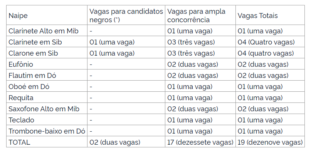Select the Vagas Totais header cell
Viewport: 311px width, 152px height.
point(270,15)
